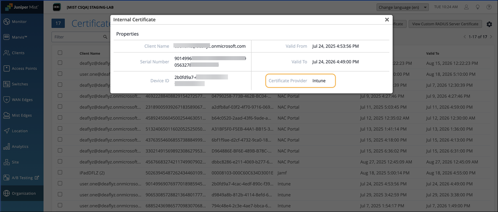Click the Marvis robot icon in header
The height and width of the screenshot is (212, 498).
click(x=56, y=7)
